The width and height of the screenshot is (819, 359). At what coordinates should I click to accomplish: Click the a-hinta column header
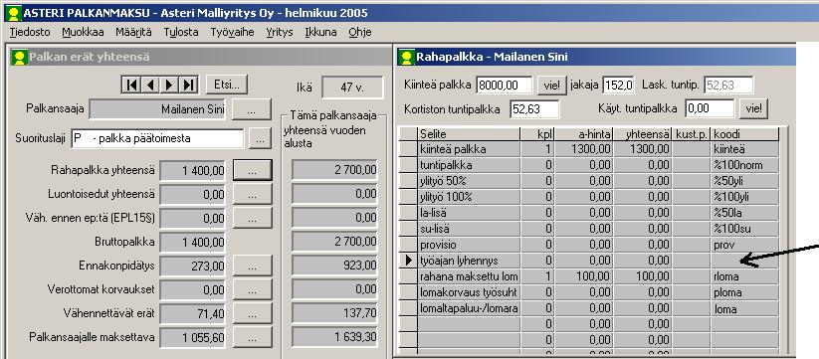(x=583, y=134)
